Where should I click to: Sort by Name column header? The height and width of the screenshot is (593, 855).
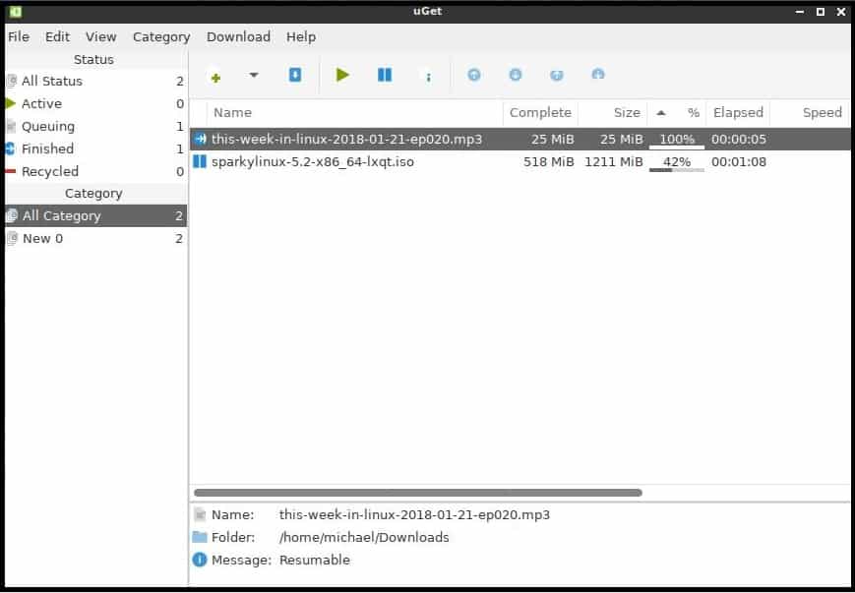[x=355, y=113]
